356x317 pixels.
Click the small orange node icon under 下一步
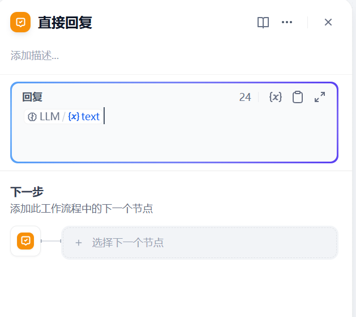tap(25, 241)
